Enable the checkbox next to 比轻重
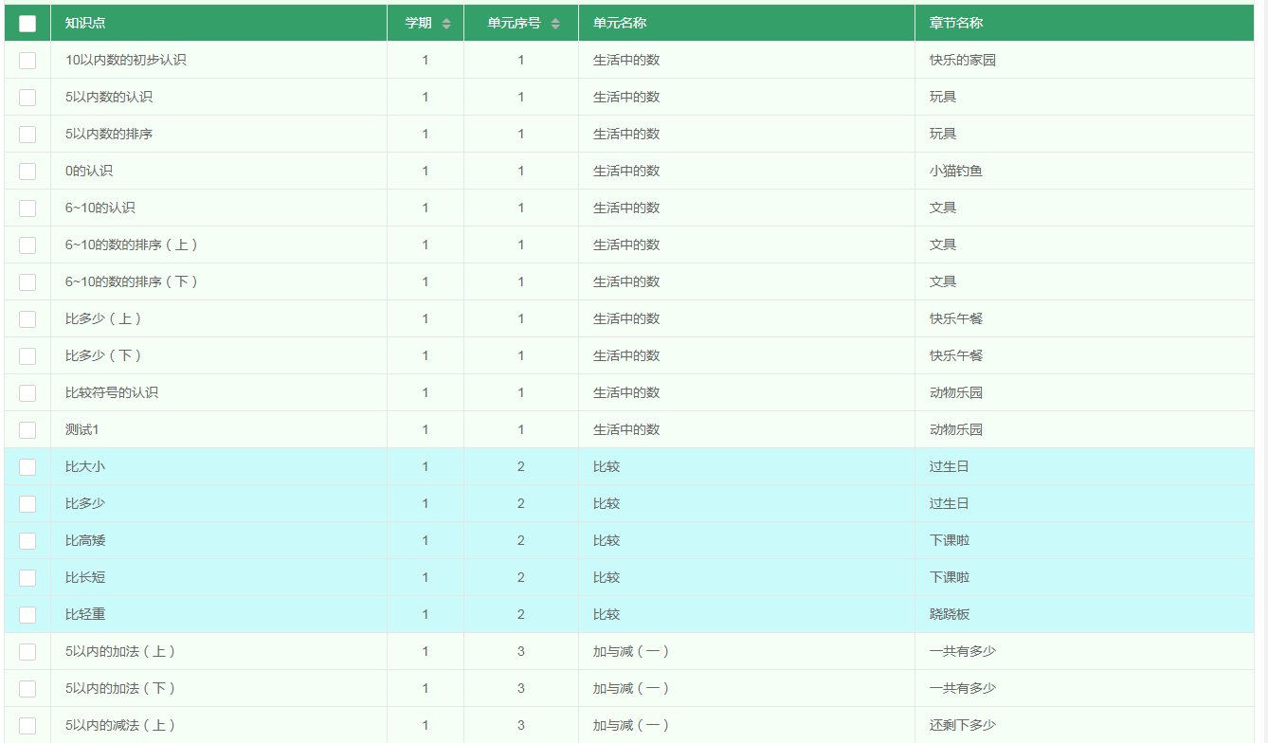 click(x=27, y=614)
